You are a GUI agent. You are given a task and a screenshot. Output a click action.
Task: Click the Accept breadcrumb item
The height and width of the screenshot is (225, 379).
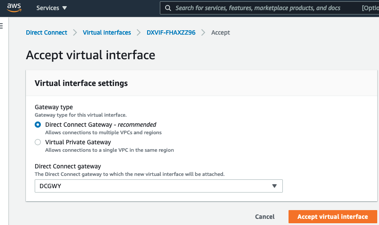[220, 32]
